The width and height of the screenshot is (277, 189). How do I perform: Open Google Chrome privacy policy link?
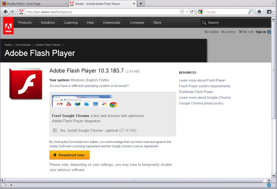[201, 103]
